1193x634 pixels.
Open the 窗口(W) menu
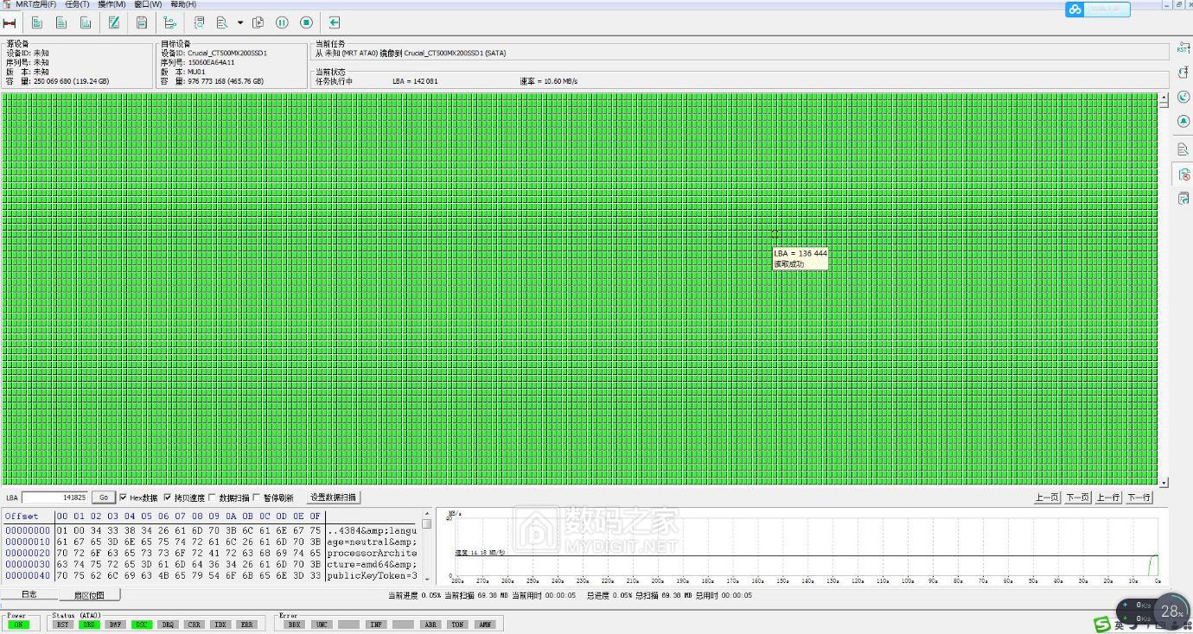(148, 4)
